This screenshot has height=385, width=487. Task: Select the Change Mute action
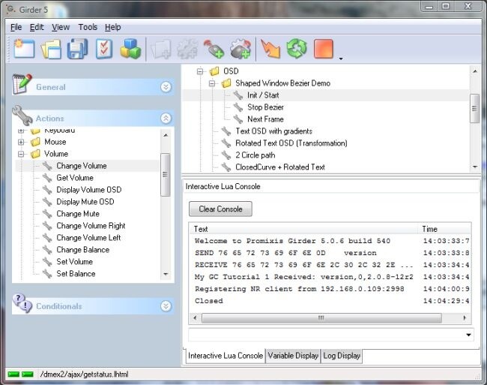[x=78, y=214]
